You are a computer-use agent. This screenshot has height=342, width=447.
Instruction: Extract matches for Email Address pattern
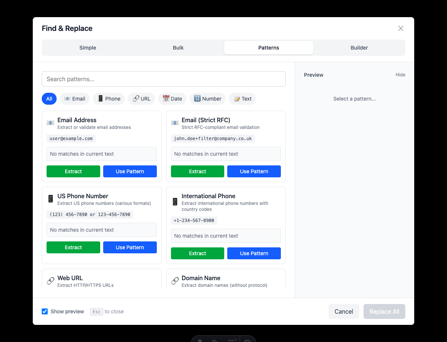point(73,171)
